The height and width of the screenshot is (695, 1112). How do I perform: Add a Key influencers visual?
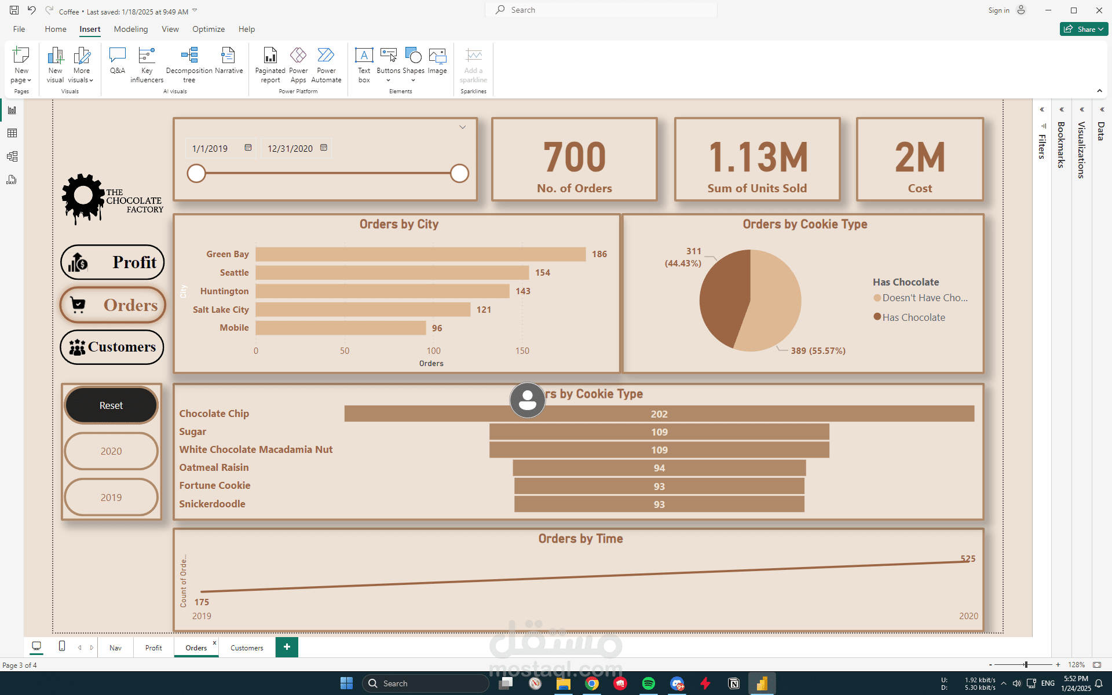coord(147,65)
